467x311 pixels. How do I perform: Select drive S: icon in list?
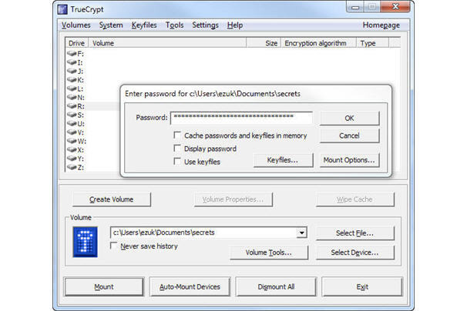tap(72, 115)
